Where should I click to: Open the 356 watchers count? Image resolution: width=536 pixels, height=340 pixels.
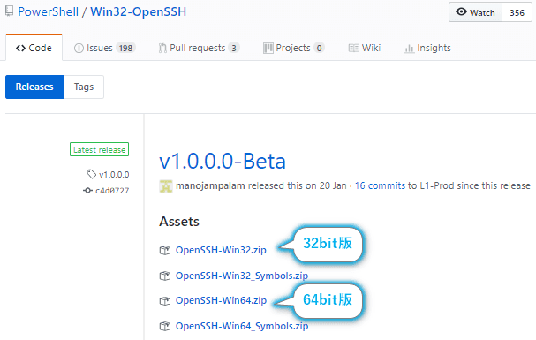coord(517,12)
